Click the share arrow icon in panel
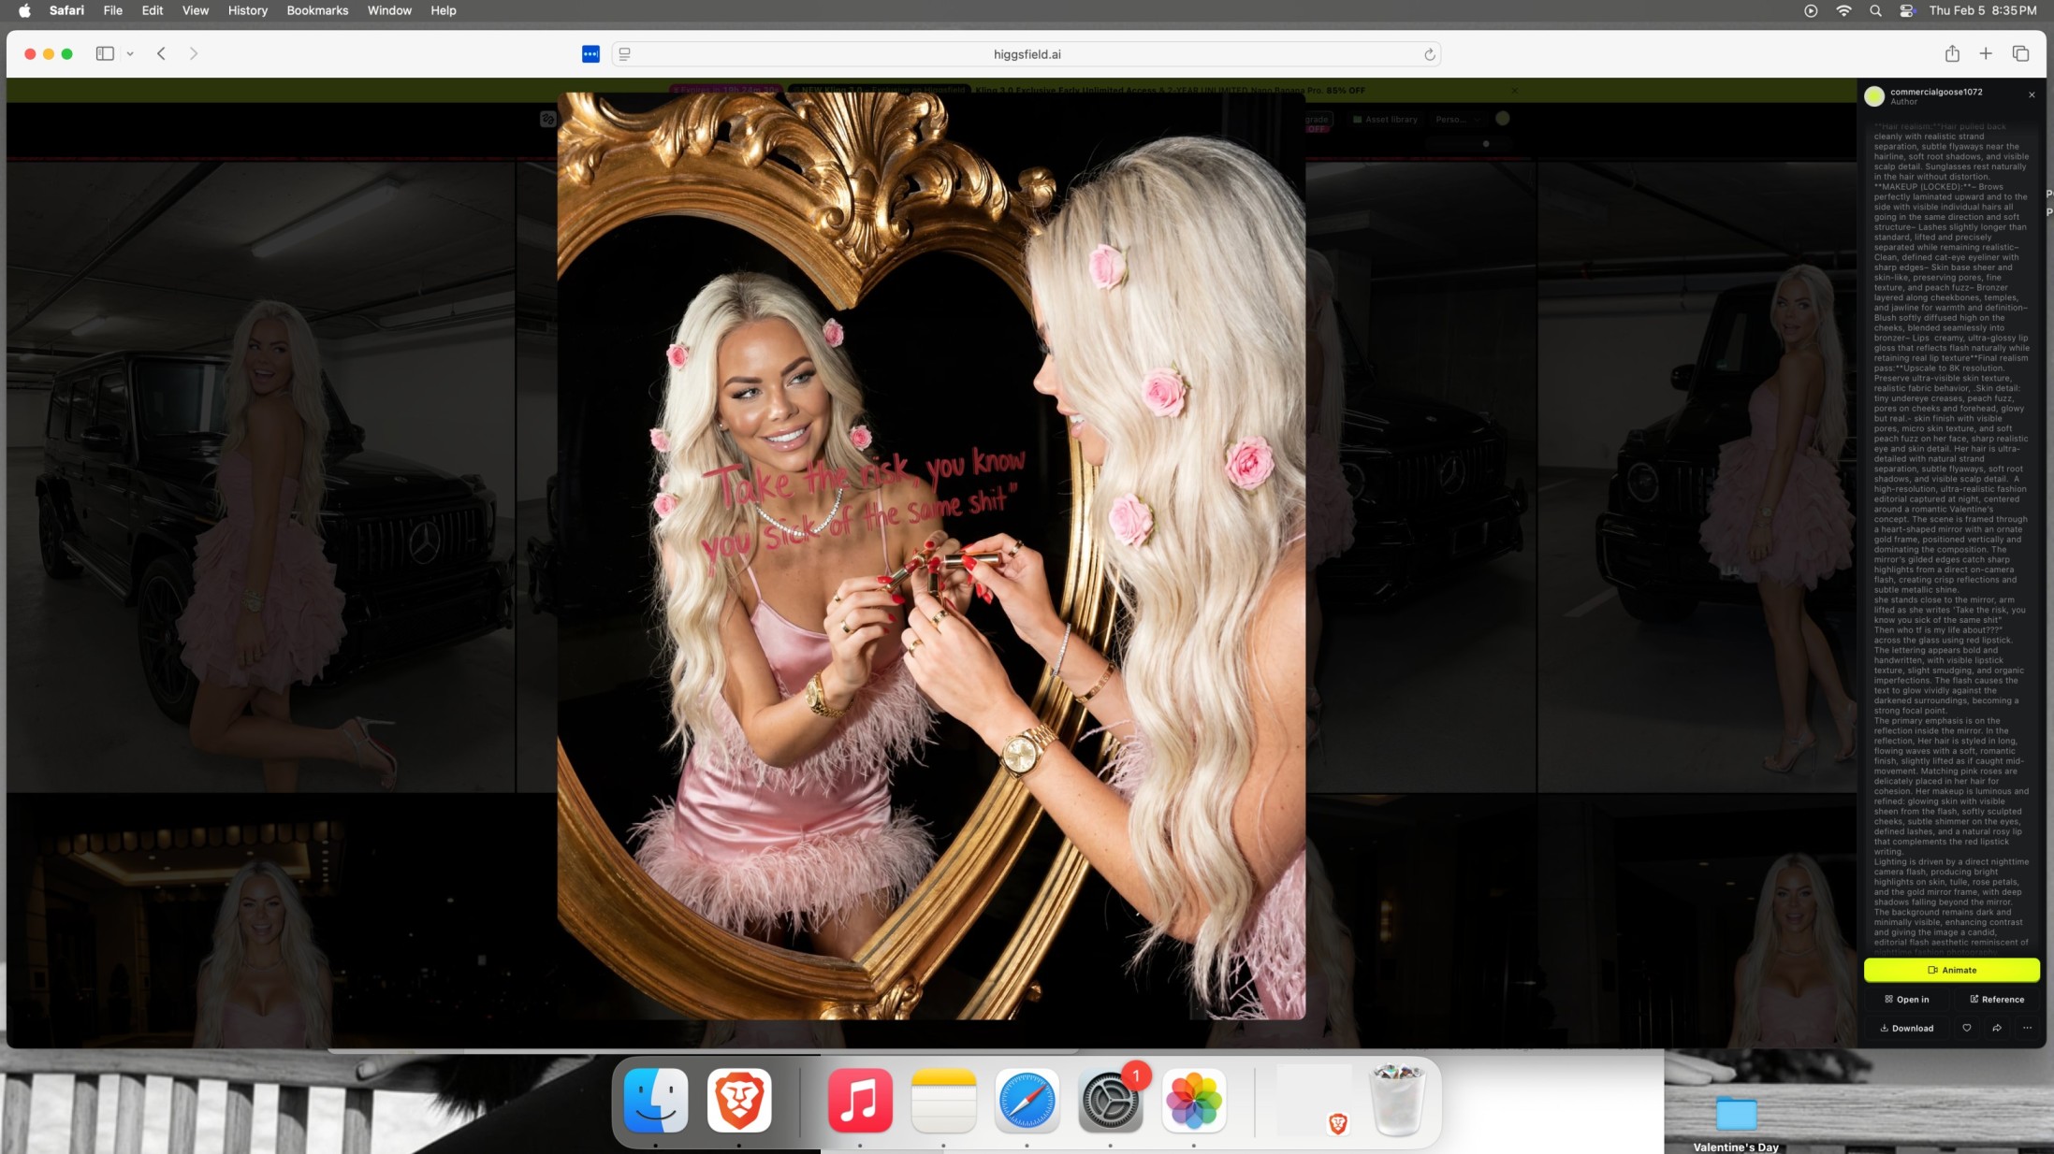Viewport: 2054px width, 1154px height. 1997,1028
